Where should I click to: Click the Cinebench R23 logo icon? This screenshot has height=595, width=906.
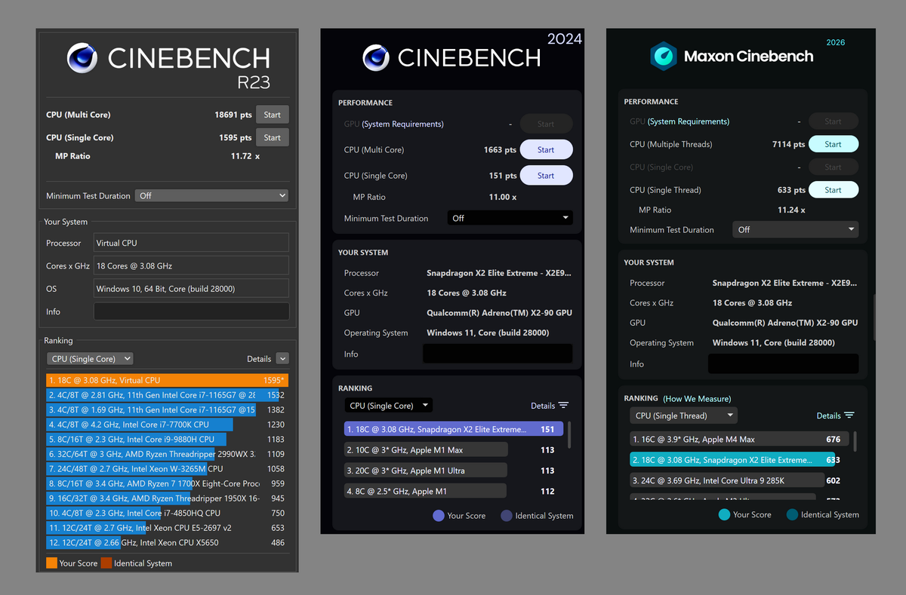pyautogui.click(x=82, y=58)
